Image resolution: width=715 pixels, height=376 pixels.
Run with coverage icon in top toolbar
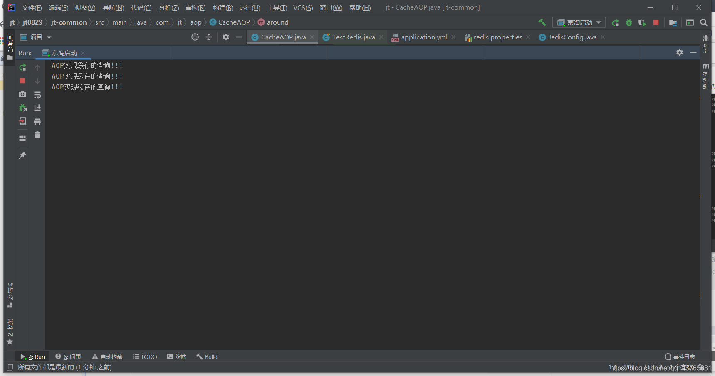tap(642, 22)
